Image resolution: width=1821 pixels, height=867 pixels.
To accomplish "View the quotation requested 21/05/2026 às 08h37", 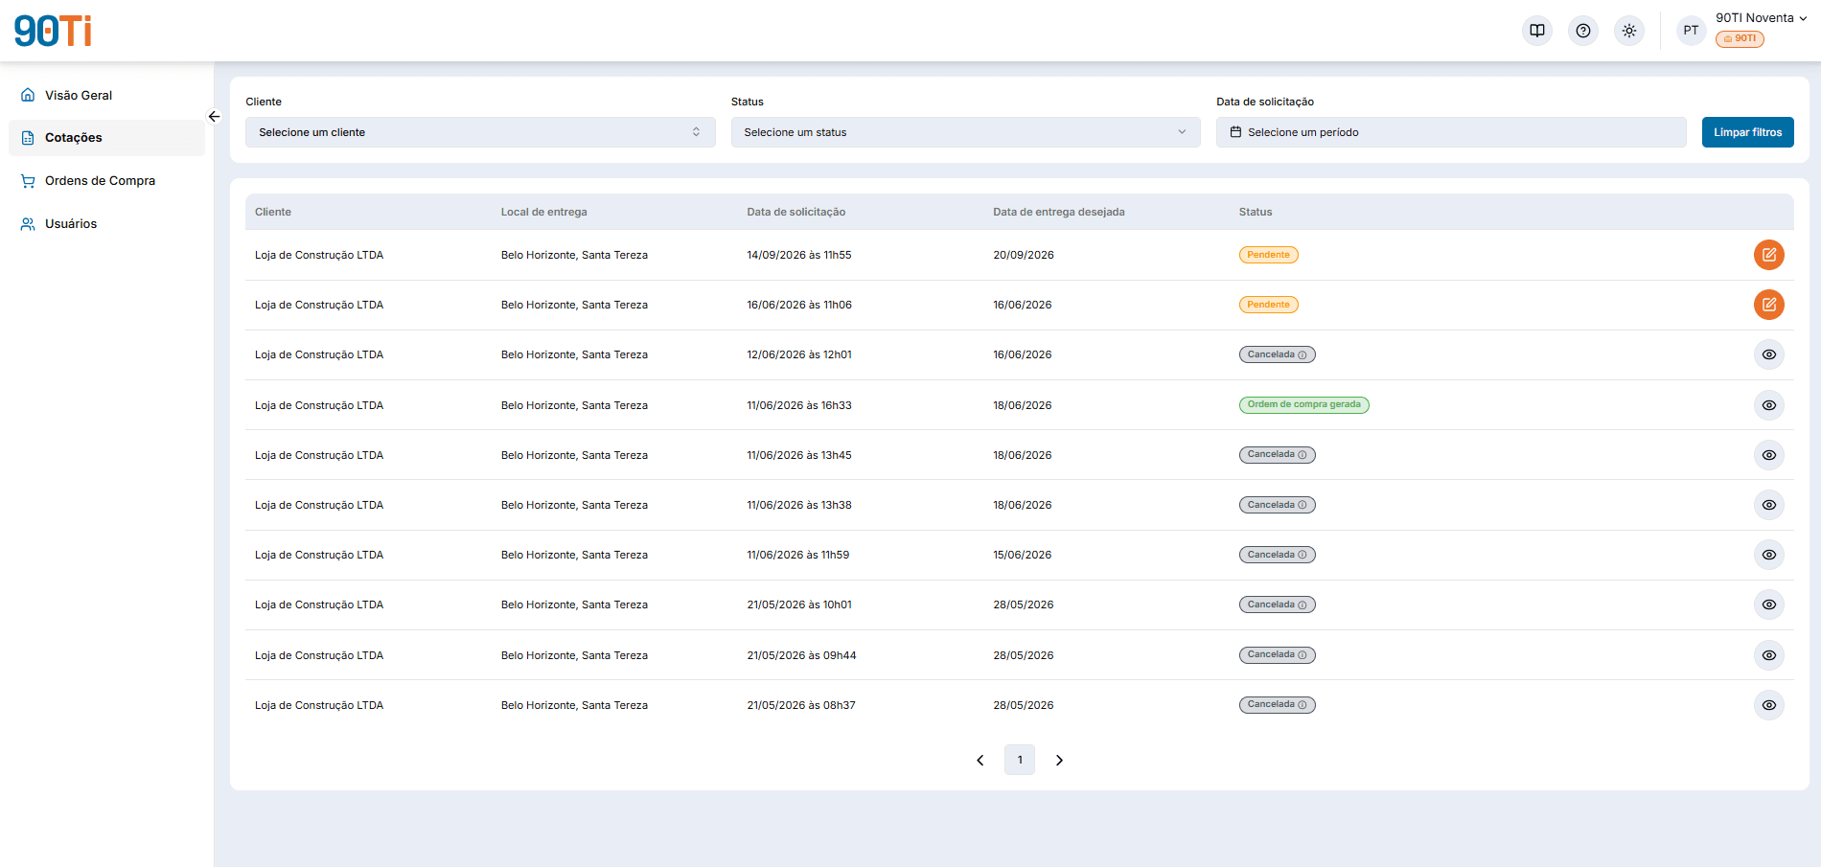I will (1769, 705).
